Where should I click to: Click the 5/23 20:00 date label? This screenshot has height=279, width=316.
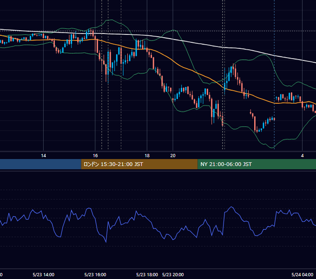point(173,274)
